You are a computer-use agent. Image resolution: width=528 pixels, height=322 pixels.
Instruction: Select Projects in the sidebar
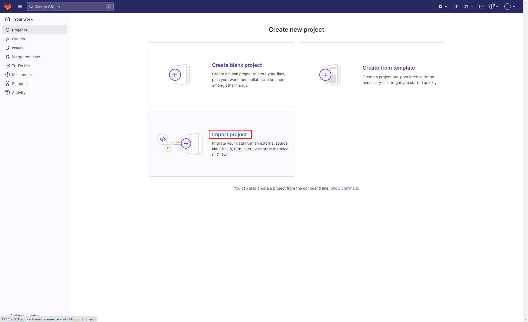tap(34, 30)
